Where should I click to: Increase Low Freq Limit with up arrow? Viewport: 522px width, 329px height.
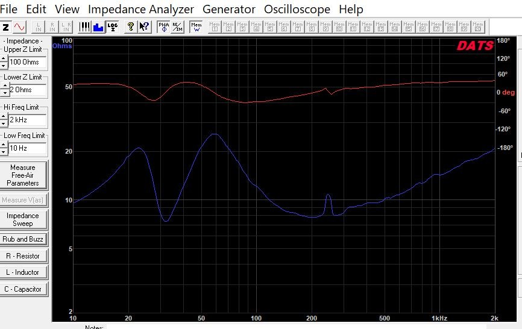coord(4,145)
